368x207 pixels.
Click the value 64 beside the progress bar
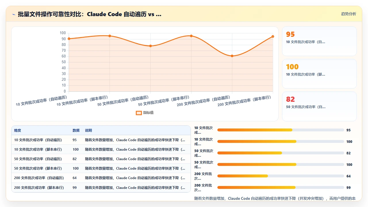point(348,176)
